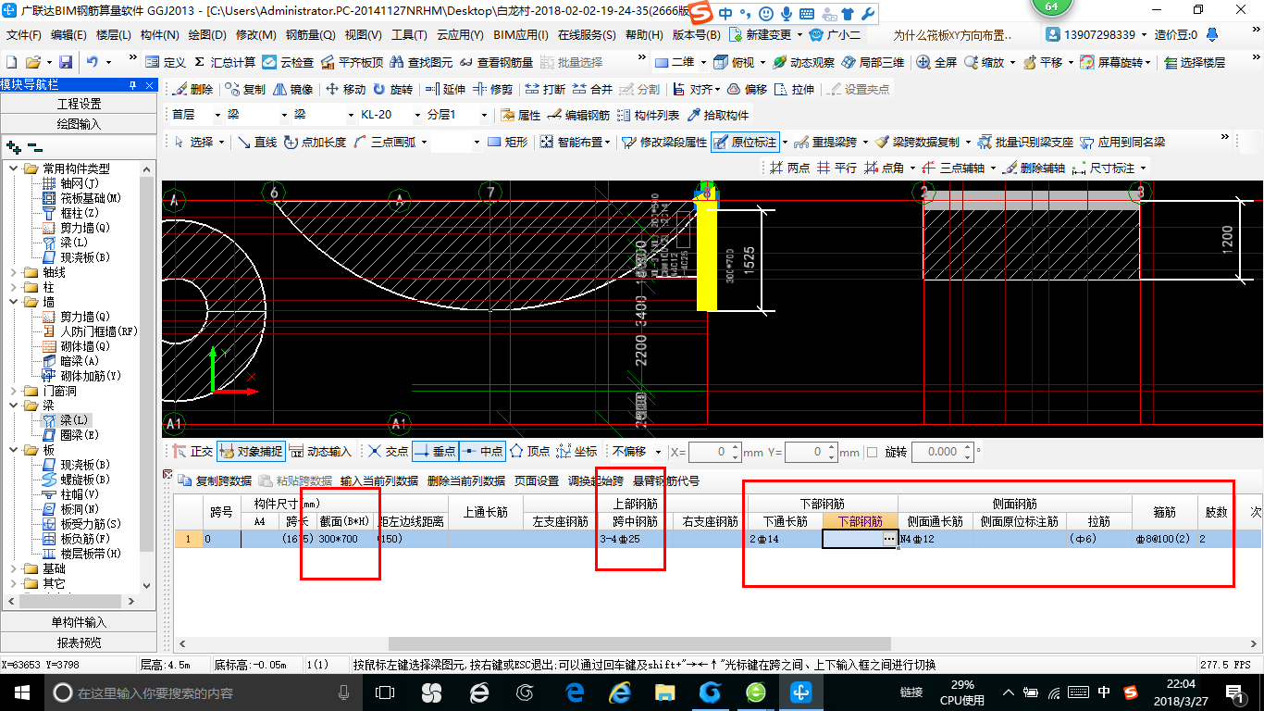Open 汇总计算 summary calculation tool
The image size is (1264, 711).
click(224, 62)
